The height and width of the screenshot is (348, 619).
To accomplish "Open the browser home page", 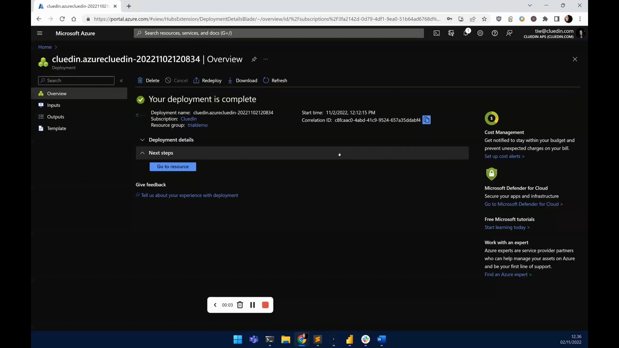I will [x=74, y=19].
